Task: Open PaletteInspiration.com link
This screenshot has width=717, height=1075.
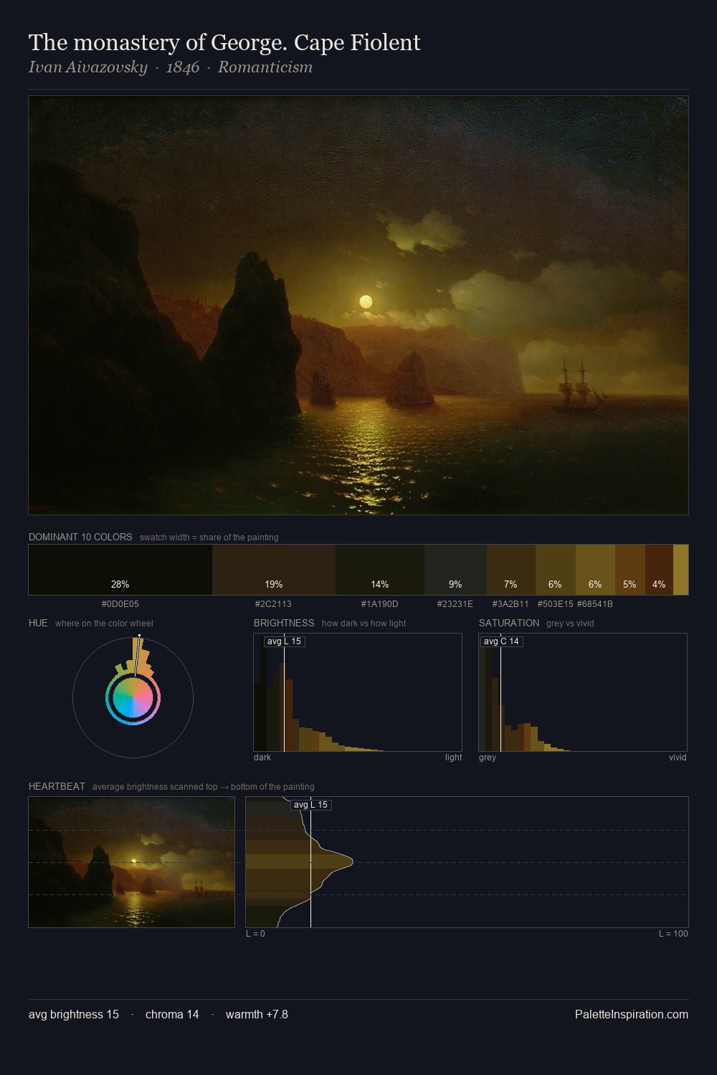Action: click(x=632, y=1014)
